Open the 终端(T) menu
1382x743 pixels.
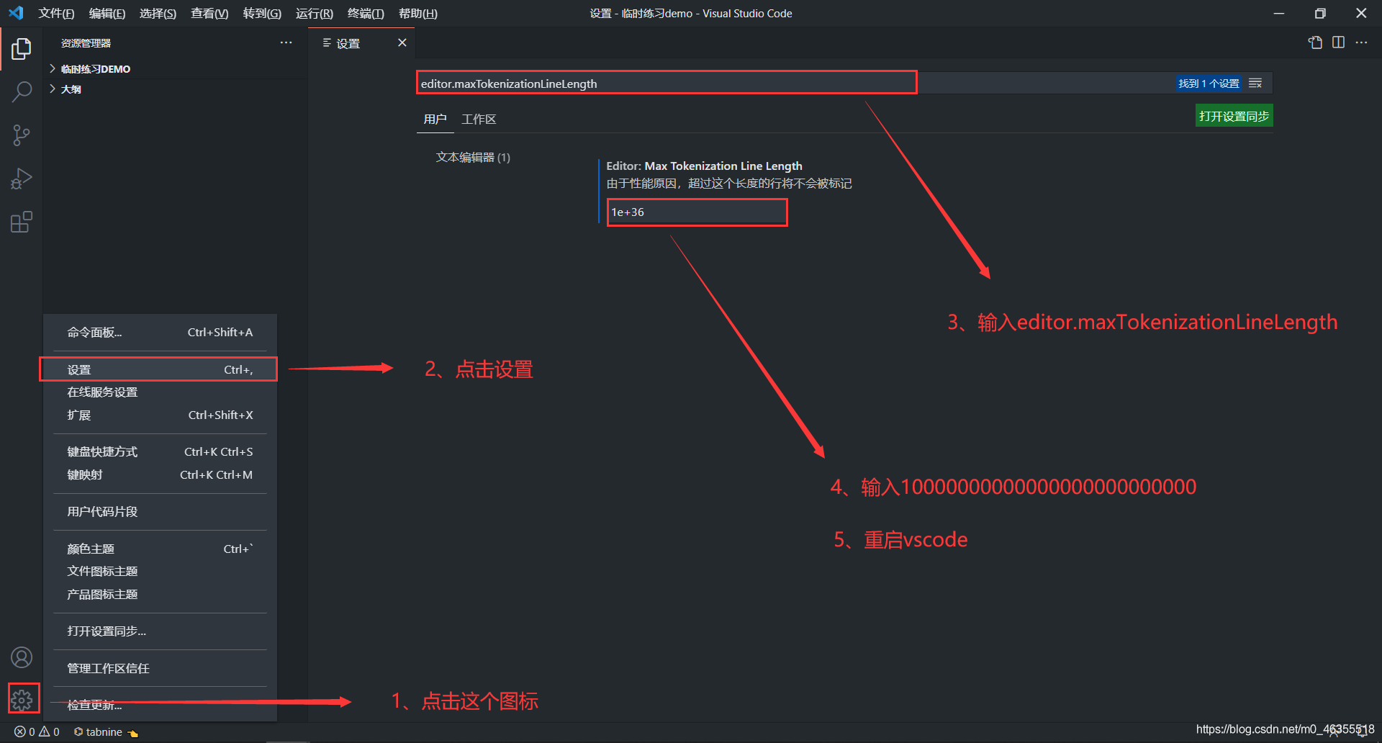click(366, 13)
